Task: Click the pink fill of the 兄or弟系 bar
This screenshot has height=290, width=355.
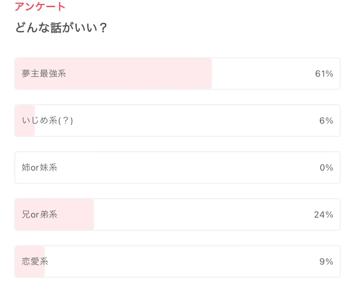Action: click(x=54, y=214)
